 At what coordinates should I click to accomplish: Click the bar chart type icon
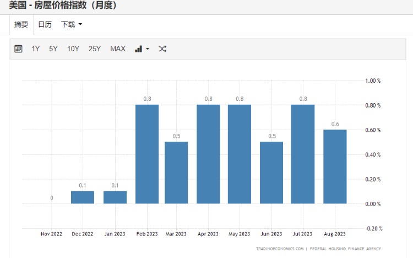click(x=138, y=49)
